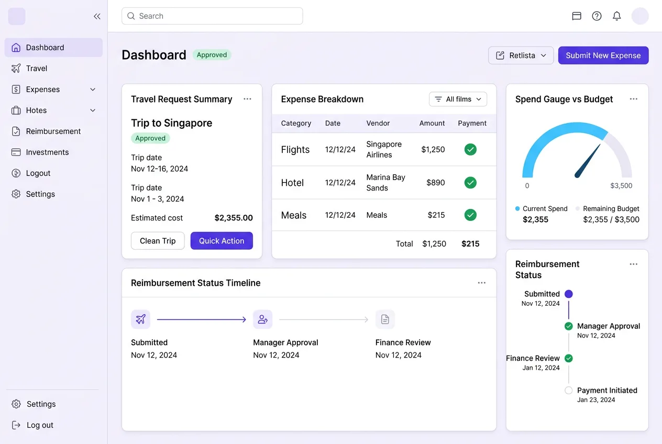Select the empty Payment Initiated status circle
Image resolution: width=662 pixels, height=444 pixels.
[x=569, y=391]
